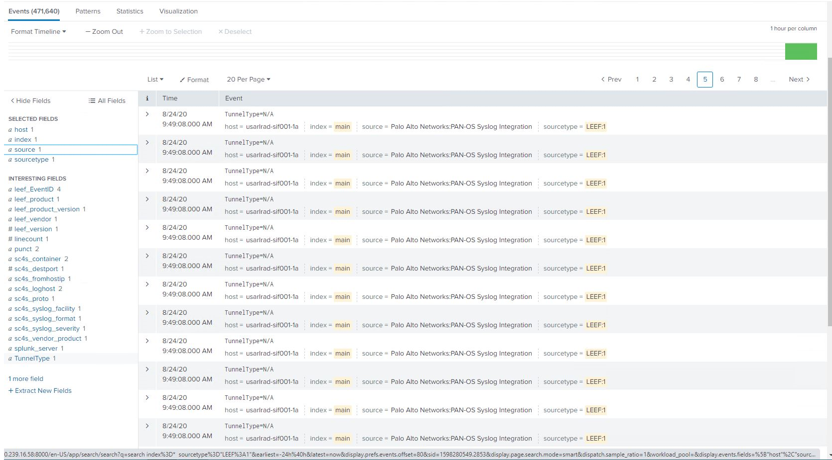
Task: Open the Format Timeline dropdown
Action: click(37, 31)
